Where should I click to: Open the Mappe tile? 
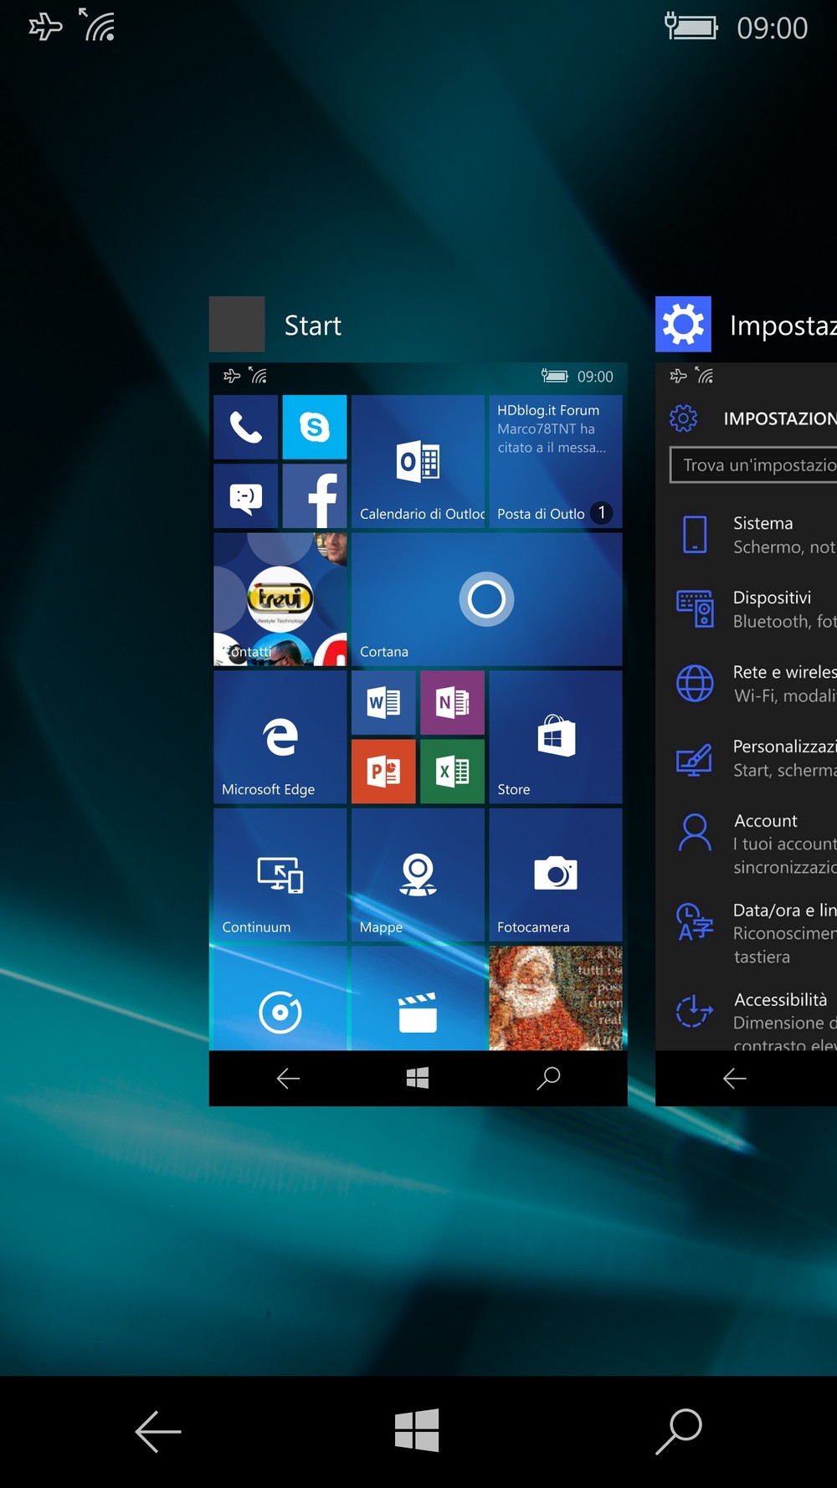pos(418,875)
